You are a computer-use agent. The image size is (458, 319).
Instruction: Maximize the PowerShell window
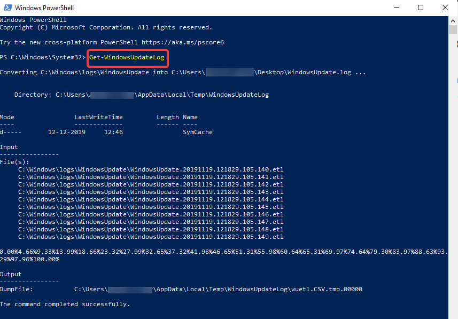point(420,7)
